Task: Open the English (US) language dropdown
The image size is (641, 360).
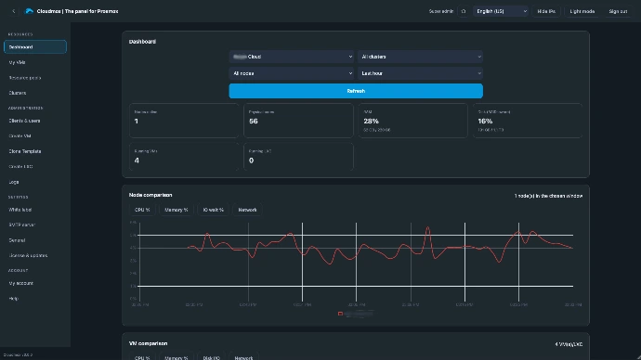Action: (x=502, y=11)
